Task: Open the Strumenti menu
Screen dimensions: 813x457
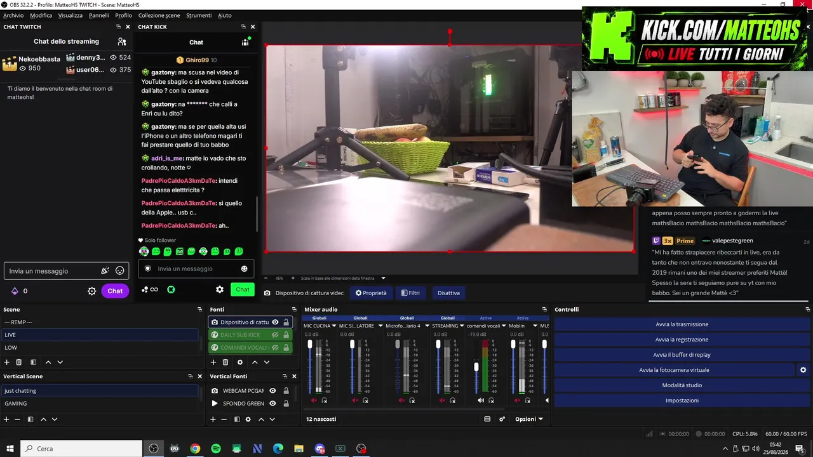Action: (199, 15)
